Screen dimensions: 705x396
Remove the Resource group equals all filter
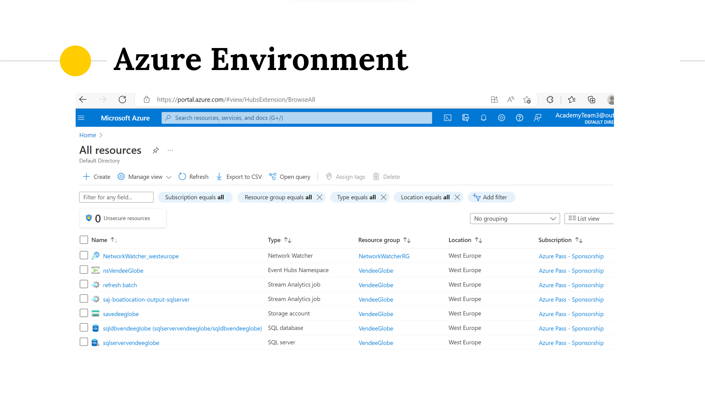coord(319,197)
